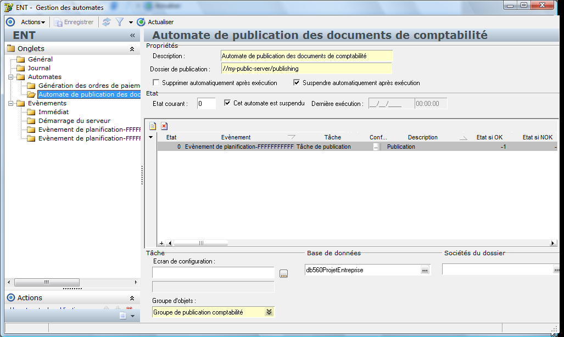
Task: Open Génération des ordres de paiement automate
Action: pos(89,86)
